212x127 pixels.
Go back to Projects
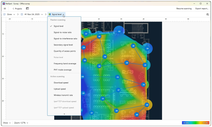point(17,9)
